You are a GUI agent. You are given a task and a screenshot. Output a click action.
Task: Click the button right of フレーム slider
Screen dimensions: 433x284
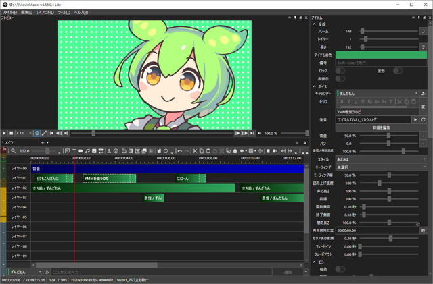[x=423, y=31]
